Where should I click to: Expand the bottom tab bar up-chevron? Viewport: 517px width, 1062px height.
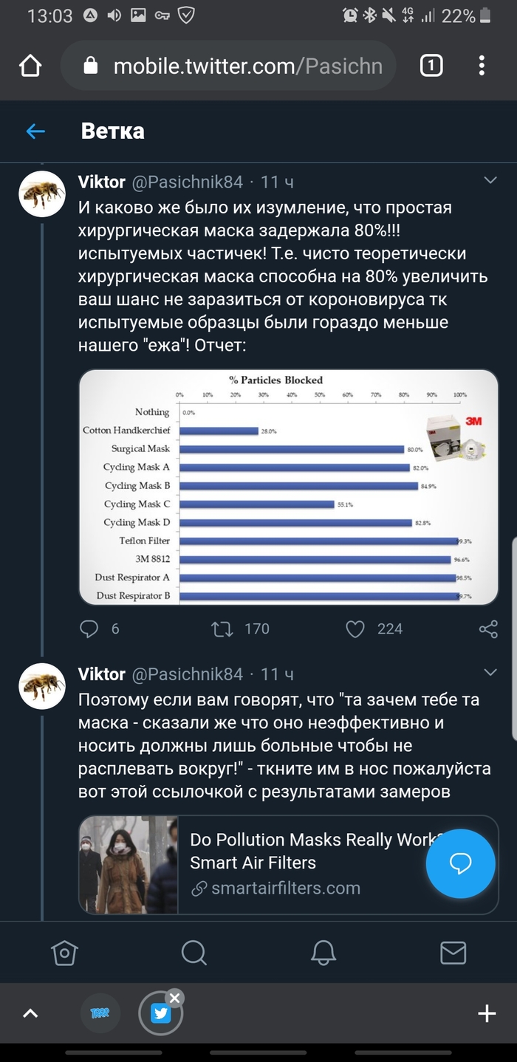[30, 1013]
